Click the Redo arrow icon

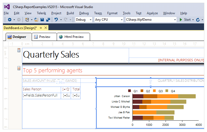(66, 20)
